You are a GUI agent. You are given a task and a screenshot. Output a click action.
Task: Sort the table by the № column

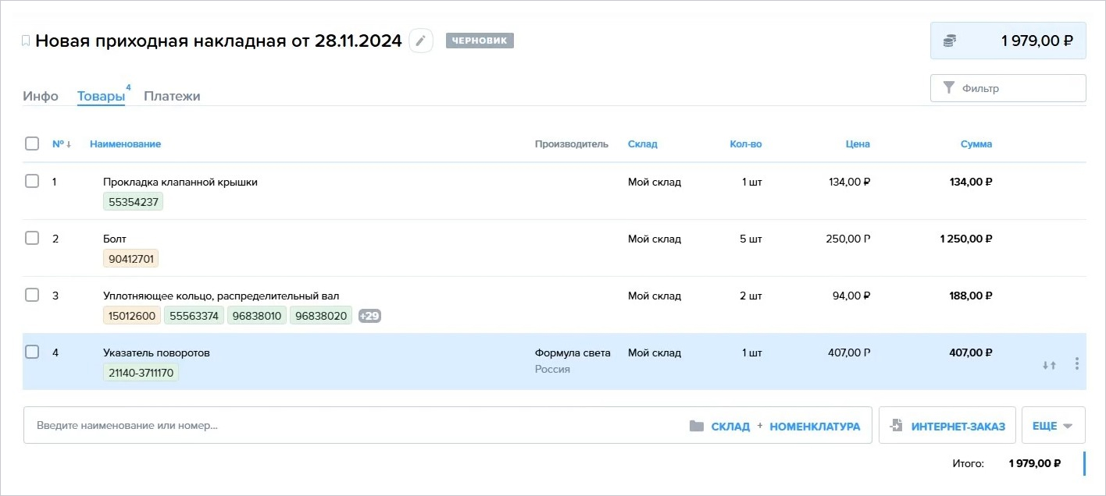(x=61, y=143)
